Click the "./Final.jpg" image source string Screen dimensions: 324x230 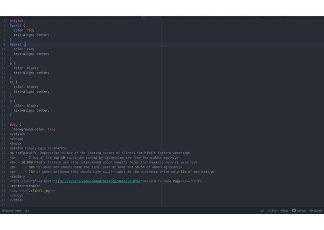point(39,190)
